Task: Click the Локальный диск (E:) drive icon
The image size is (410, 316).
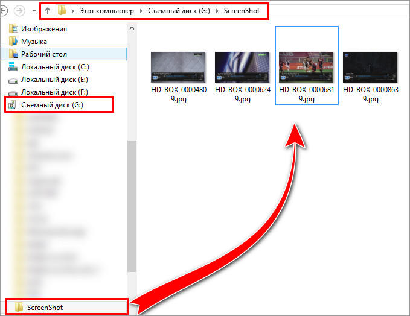Action: point(13,81)
